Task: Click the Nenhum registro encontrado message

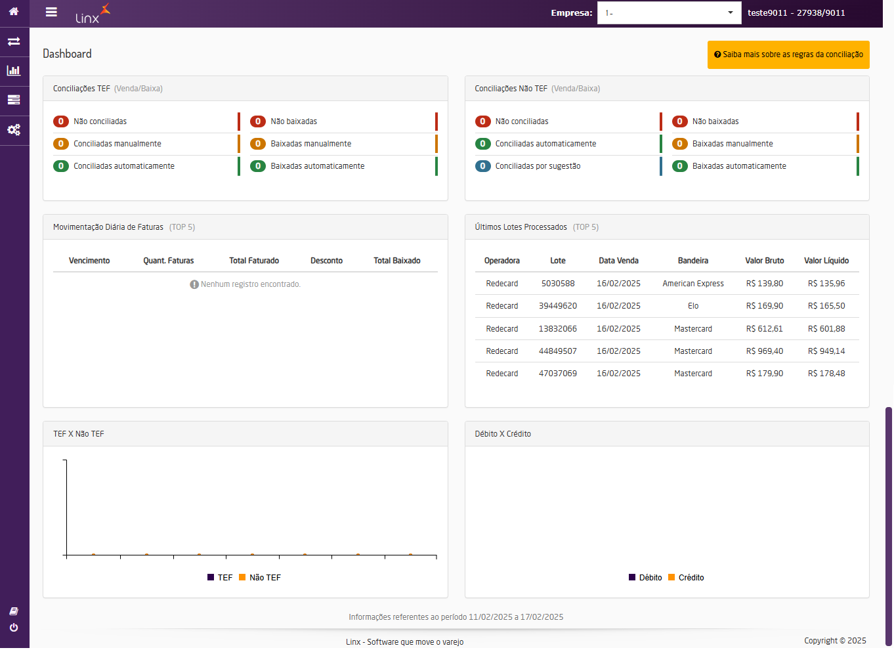Action: pyautogui.click(x=245, y=284)
